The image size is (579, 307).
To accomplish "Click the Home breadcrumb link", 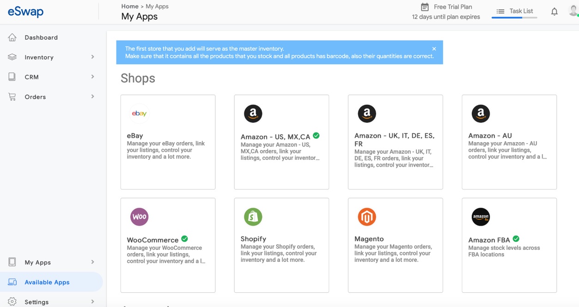I will pos(129,6).
